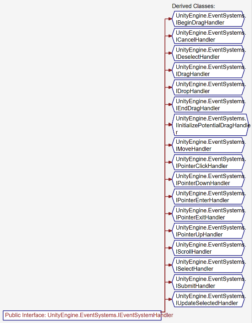The image size is (252, 323).
Task: Select the IEndDragHandler node
Action: tap(208, 104)
